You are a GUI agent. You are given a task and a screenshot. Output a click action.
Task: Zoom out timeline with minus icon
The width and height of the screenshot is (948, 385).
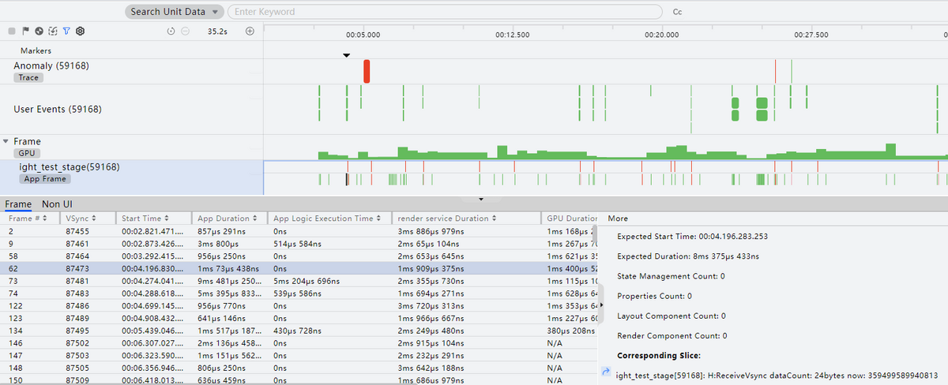185,32
